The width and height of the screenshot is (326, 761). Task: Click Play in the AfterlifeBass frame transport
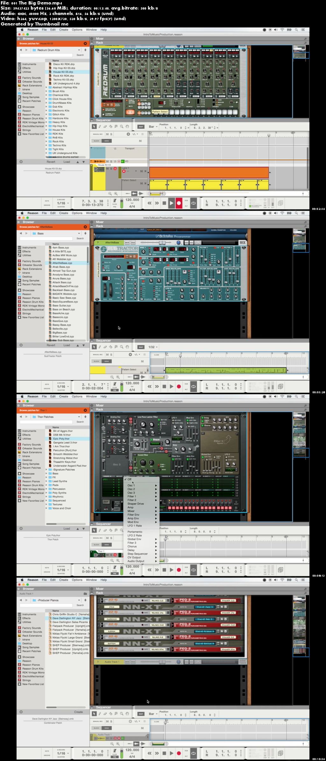[x=172, y=386]
